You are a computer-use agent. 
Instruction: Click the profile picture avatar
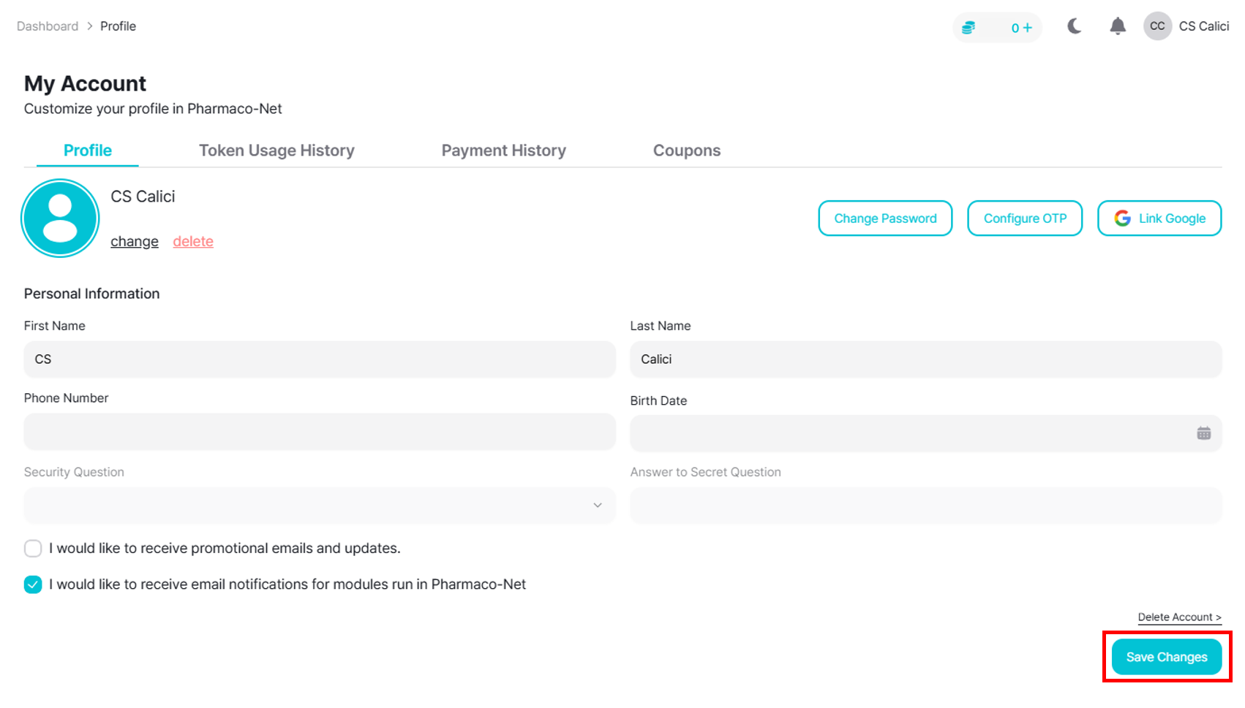(60, 218)
